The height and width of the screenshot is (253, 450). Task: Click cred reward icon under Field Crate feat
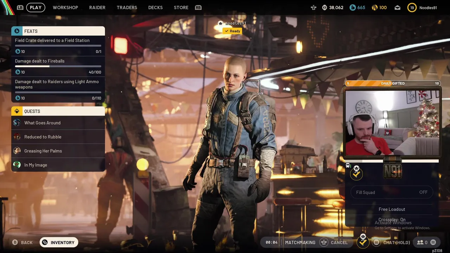pos(18,51)
